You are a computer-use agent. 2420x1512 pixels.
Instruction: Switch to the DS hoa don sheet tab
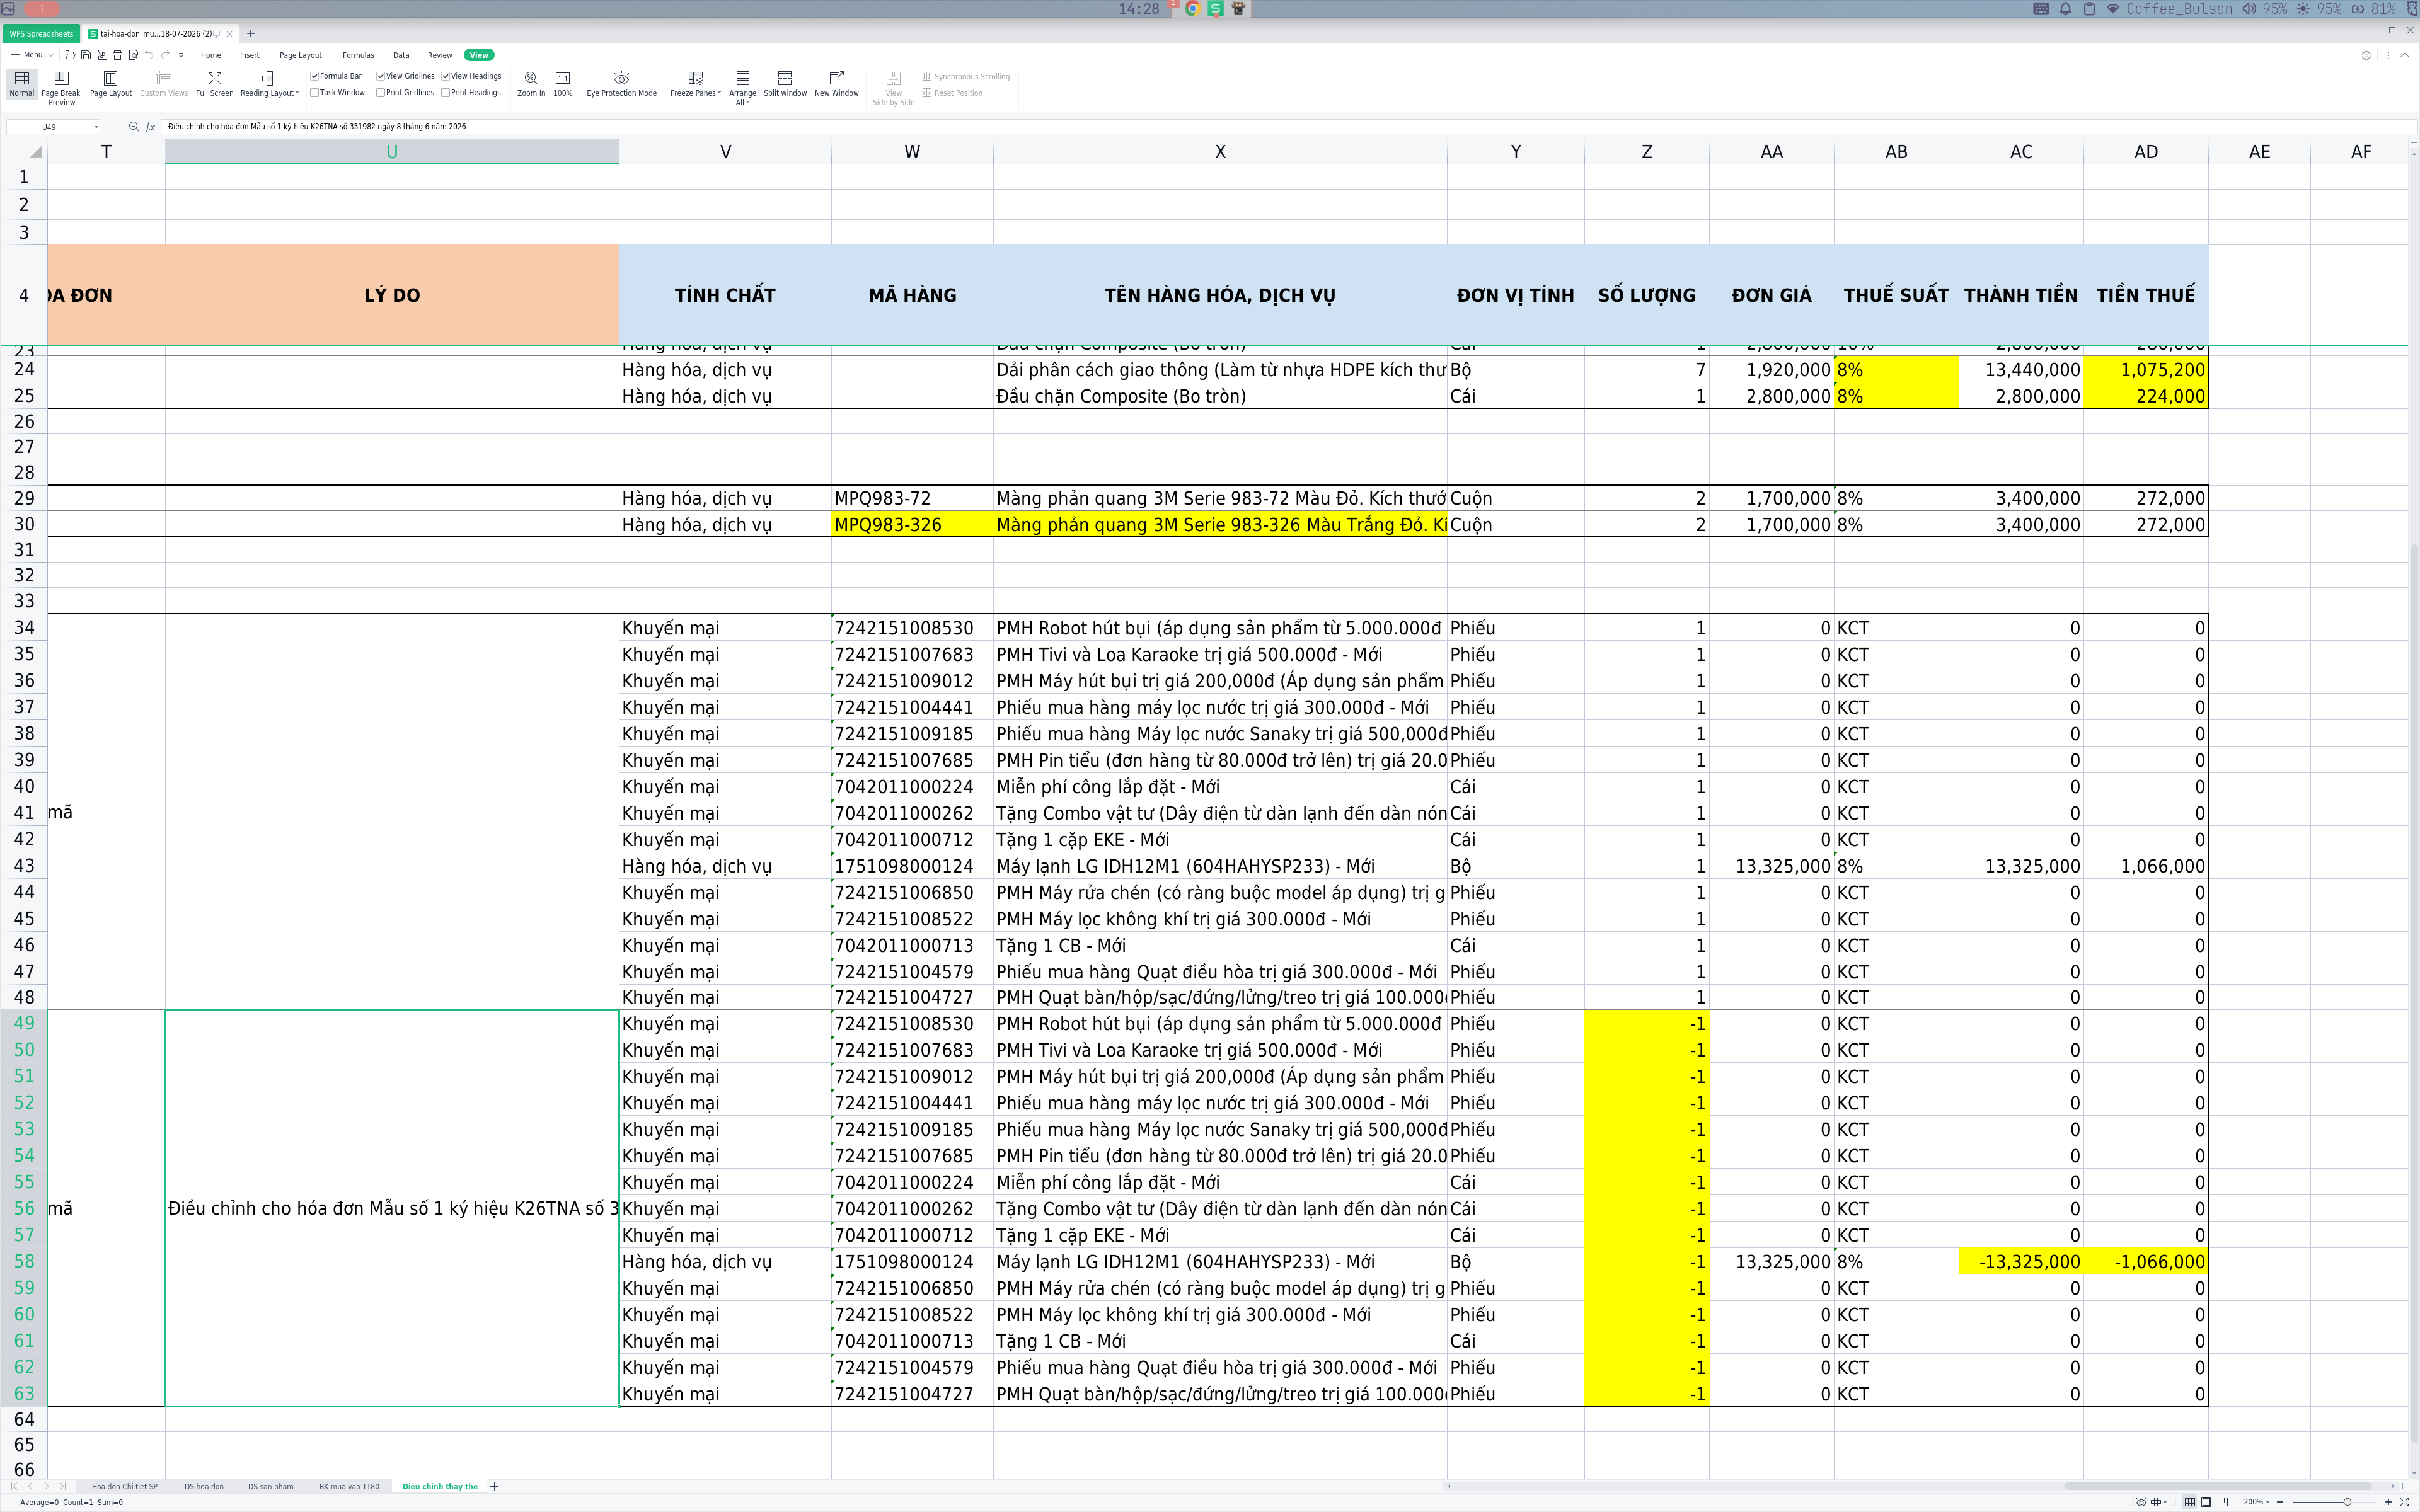204,1486
